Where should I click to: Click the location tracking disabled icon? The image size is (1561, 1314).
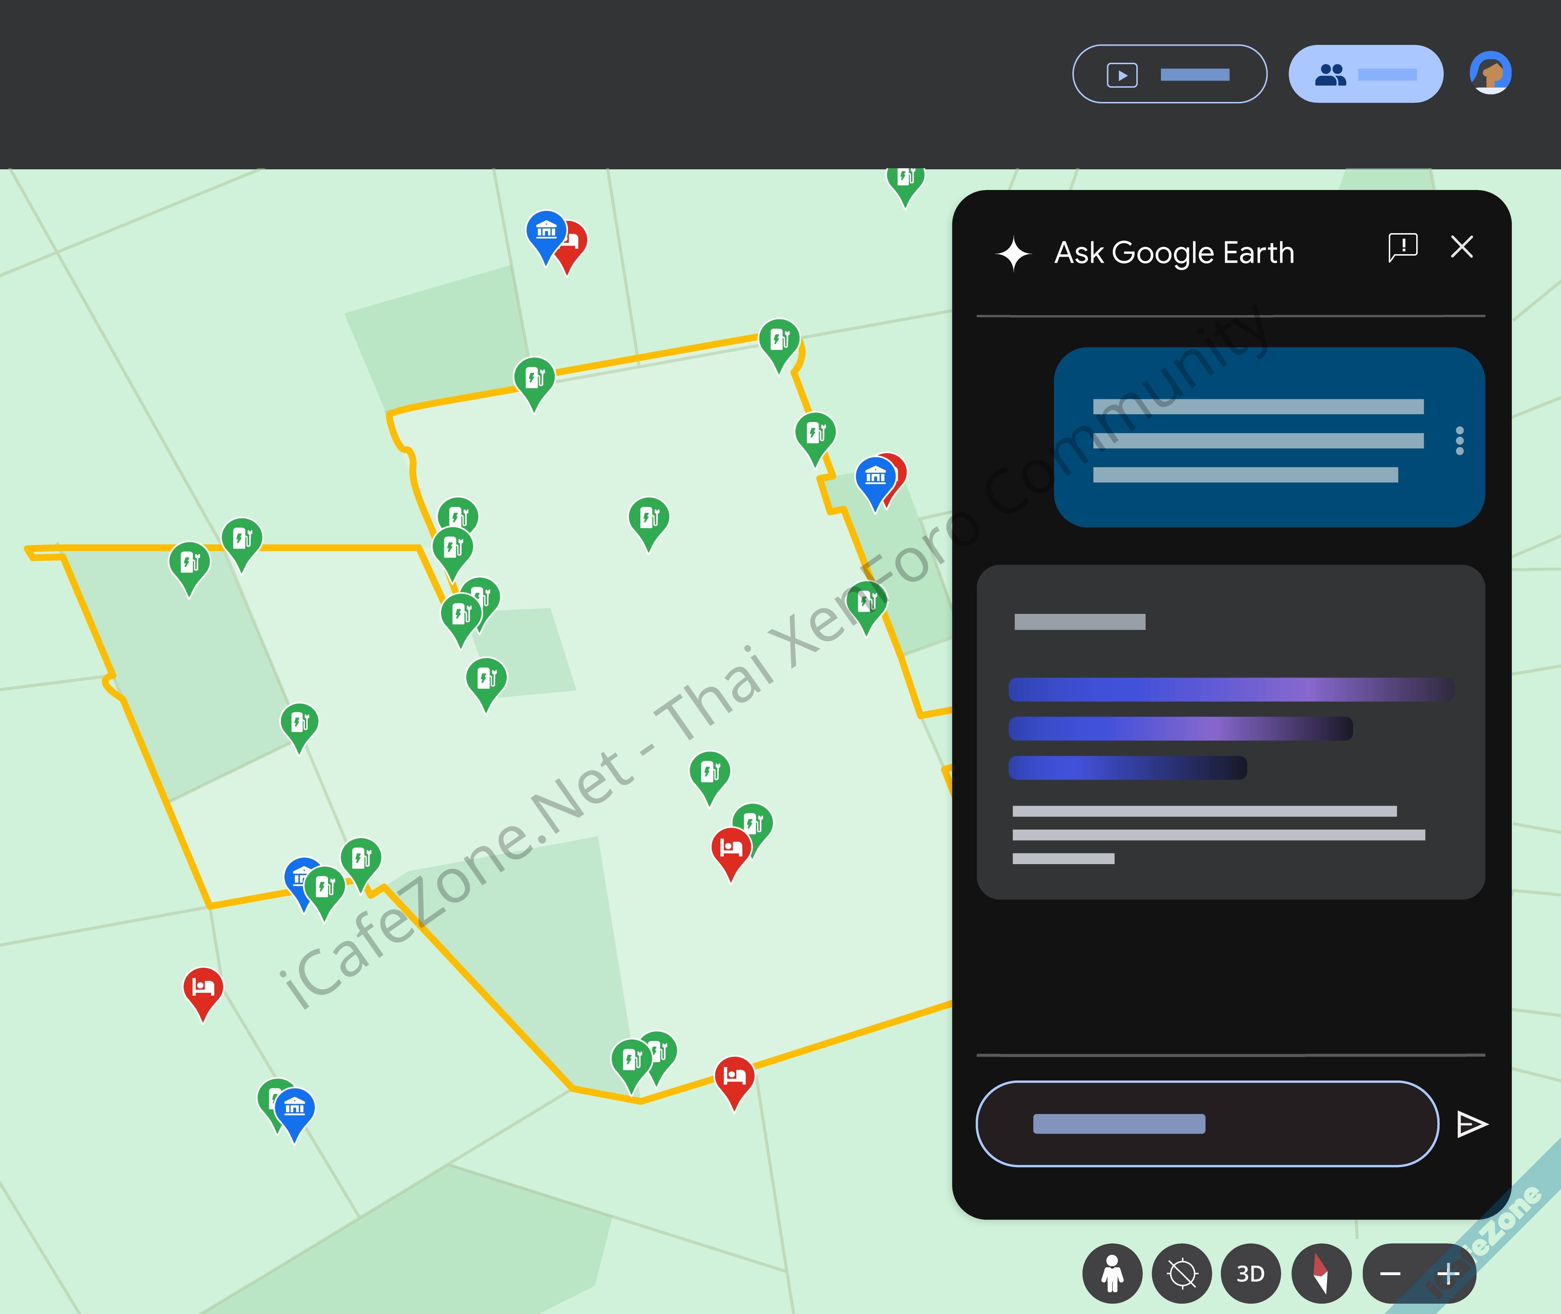pos(1182,1274)
